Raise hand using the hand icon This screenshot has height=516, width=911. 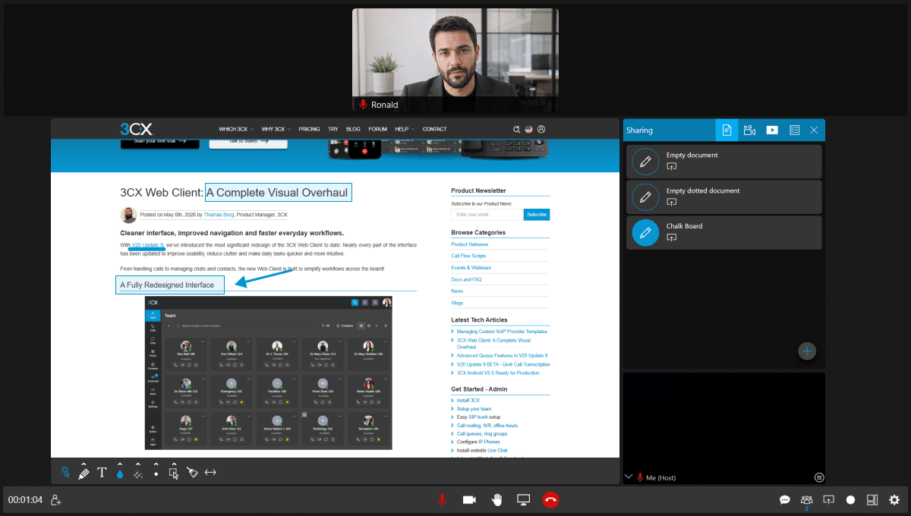[496, 499]
